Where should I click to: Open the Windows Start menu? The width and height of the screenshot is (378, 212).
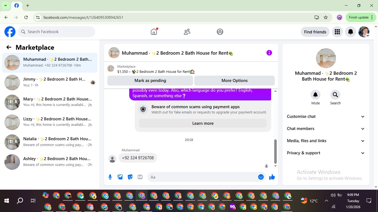7,201
